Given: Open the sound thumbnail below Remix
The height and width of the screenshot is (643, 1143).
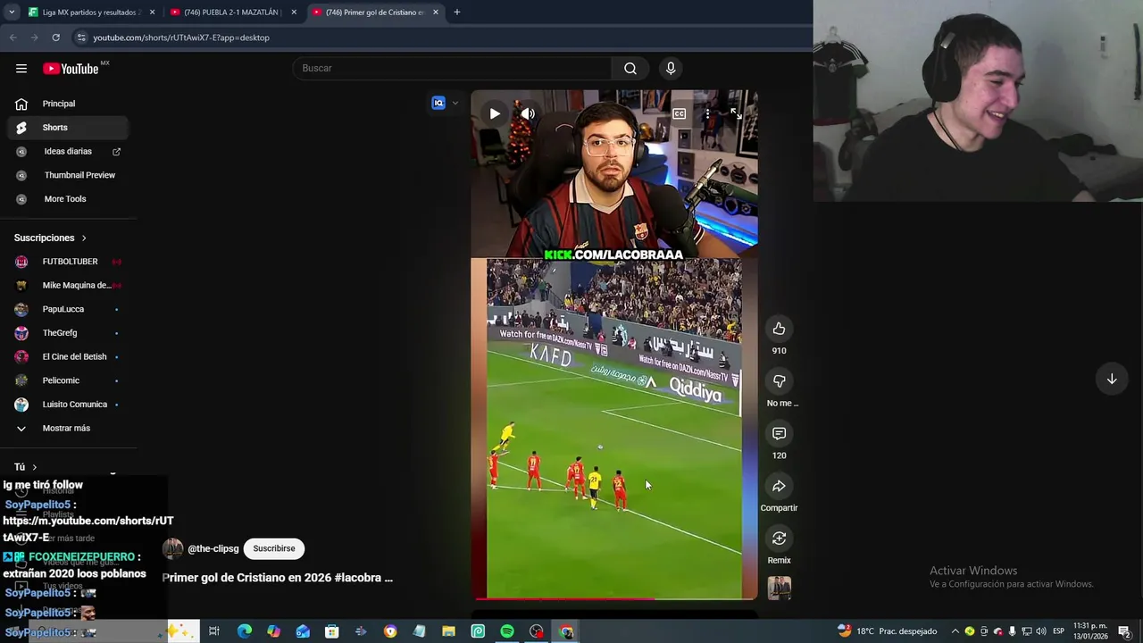Looking at the screenshot, I should [779, 588].
